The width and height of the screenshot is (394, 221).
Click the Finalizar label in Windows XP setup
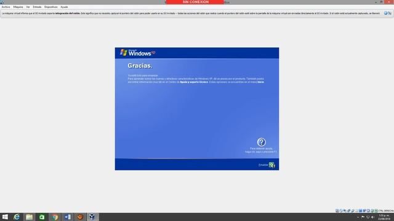[263, 165]
